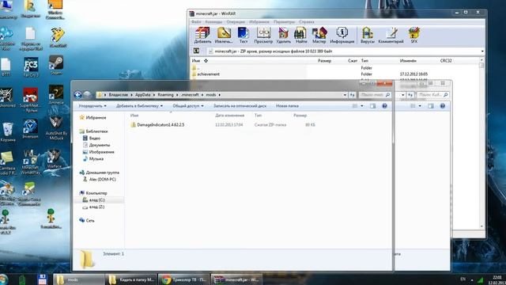
Task: Click the front Explorer change-view icon
Action: click(x=355, y=106)
